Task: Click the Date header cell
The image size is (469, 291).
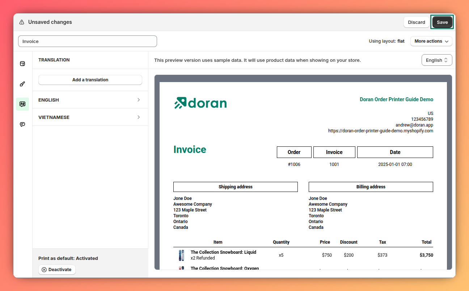Action: 395,152
